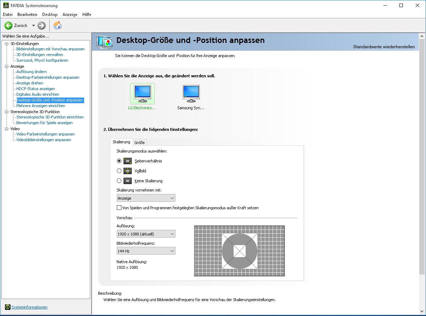The height and width of the screenshot is (316, 426).
Task: Select the Seitenverhältnis radio button
Action: 119,161
